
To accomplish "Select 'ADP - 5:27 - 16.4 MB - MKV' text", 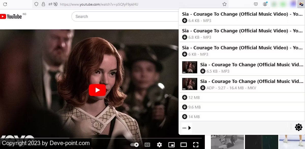I will (x=231, y=88).
